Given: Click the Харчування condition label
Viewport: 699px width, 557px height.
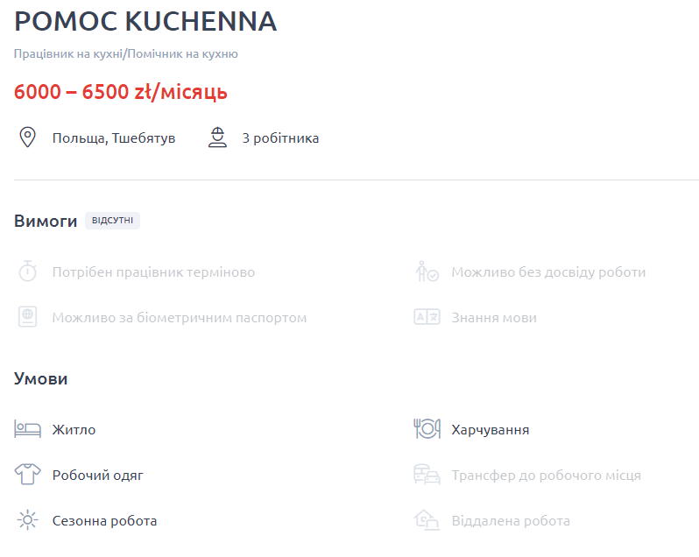Looking at the screenshot, I should tap(491, 429).
